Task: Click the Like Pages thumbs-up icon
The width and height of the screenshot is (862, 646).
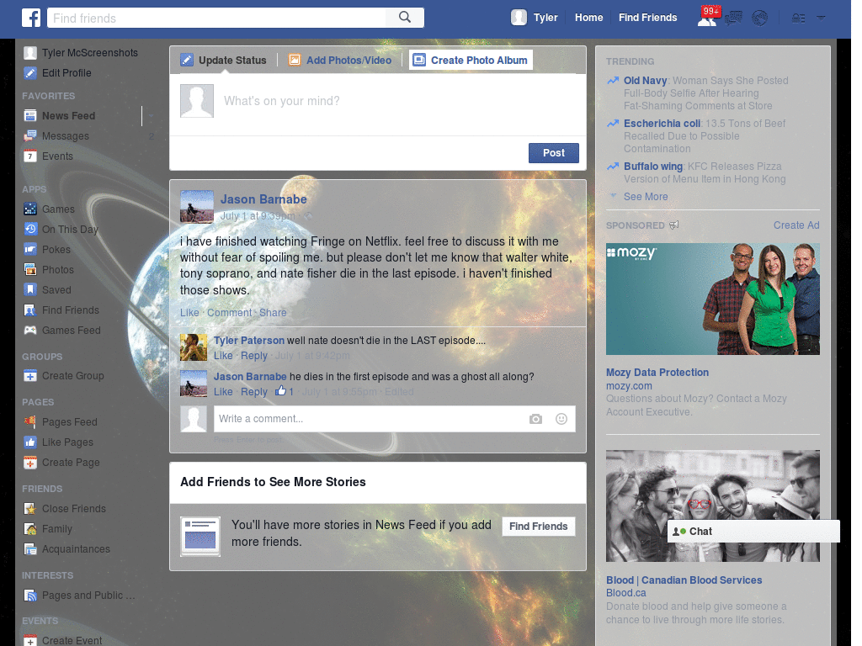Action: coord(30,442)
